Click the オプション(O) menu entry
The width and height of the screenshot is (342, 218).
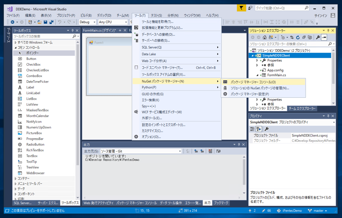pyautogui.click(x=177, y=137)
